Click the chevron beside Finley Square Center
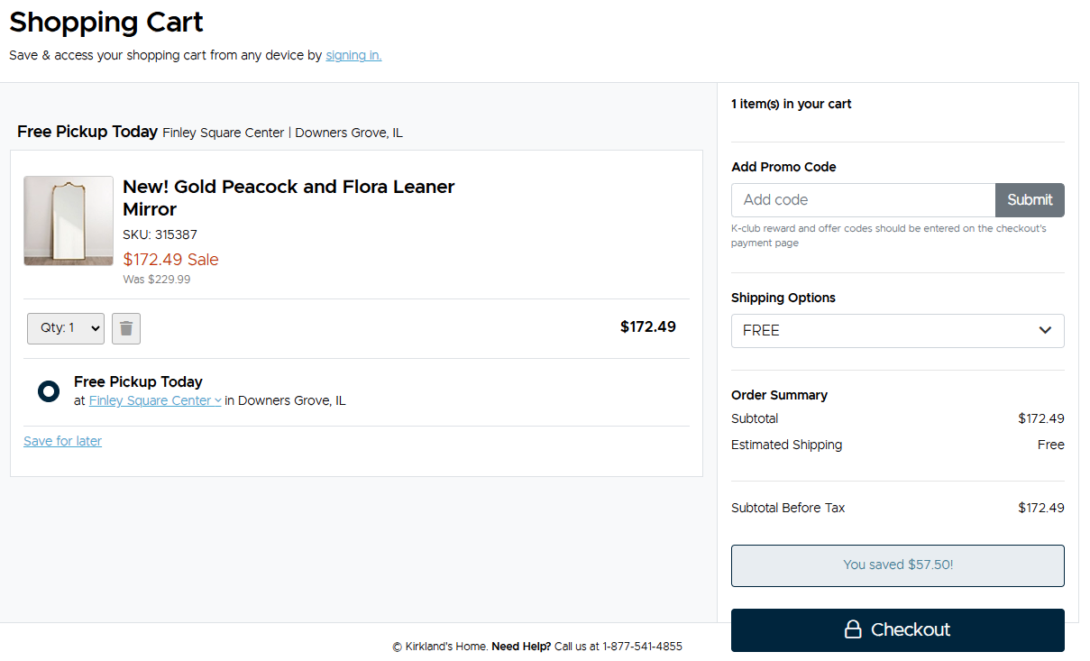Image resolution: width=1090 pixels, height=661 pixels. [218, 401]
